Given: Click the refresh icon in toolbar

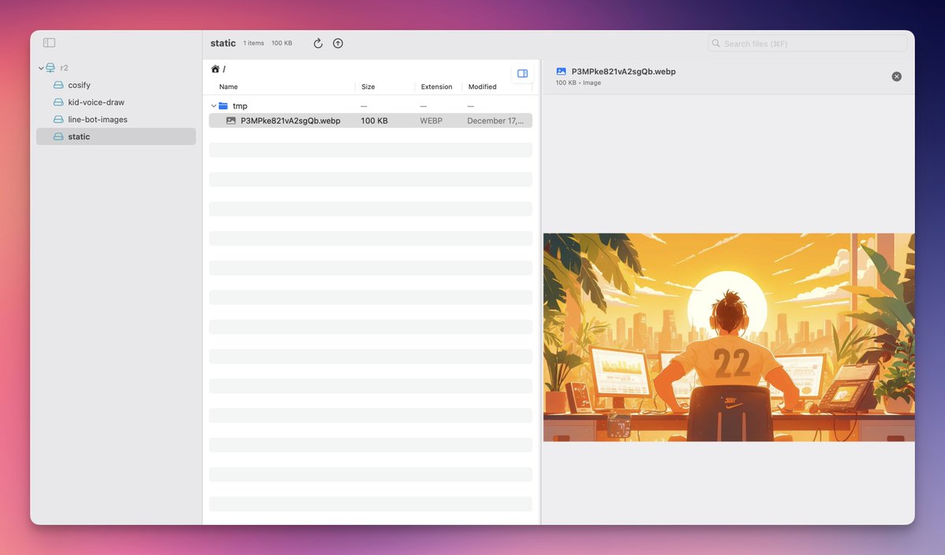Looking at the screenshot, I should pos(318,43).
